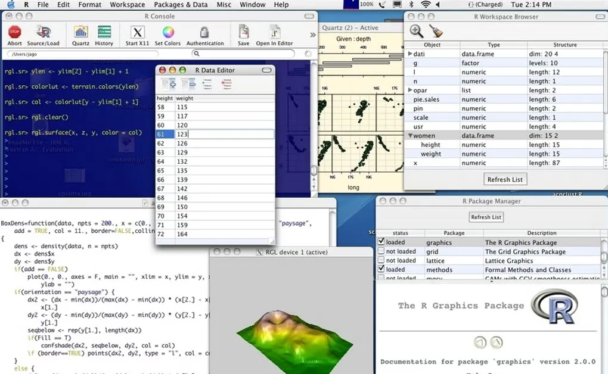Click forward arrow in package documentation pane

click(497, 342)
